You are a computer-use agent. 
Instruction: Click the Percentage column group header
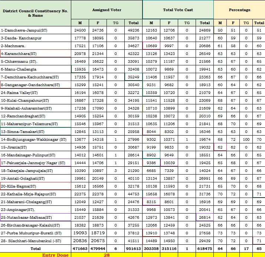pyautogui.click(x=239, y=10)
